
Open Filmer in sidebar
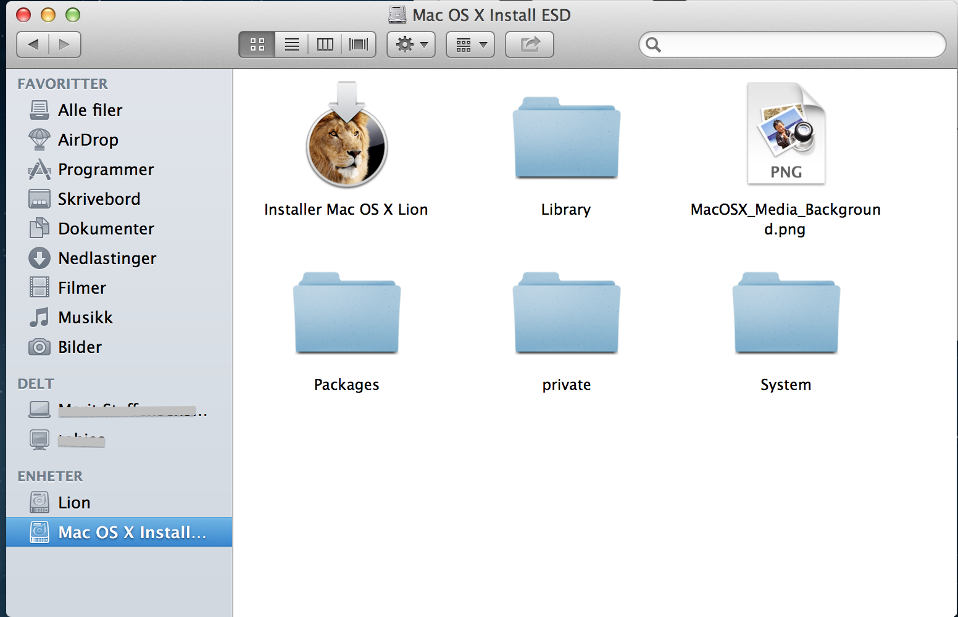coord(119,288)
